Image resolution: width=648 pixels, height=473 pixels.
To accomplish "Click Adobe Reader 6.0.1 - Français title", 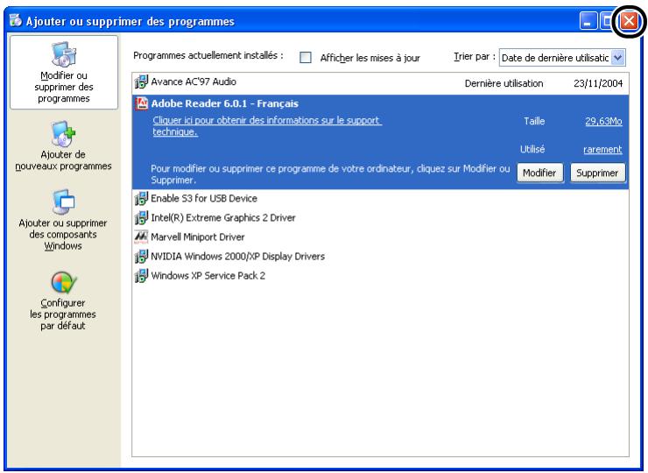I will coord(224,103).
